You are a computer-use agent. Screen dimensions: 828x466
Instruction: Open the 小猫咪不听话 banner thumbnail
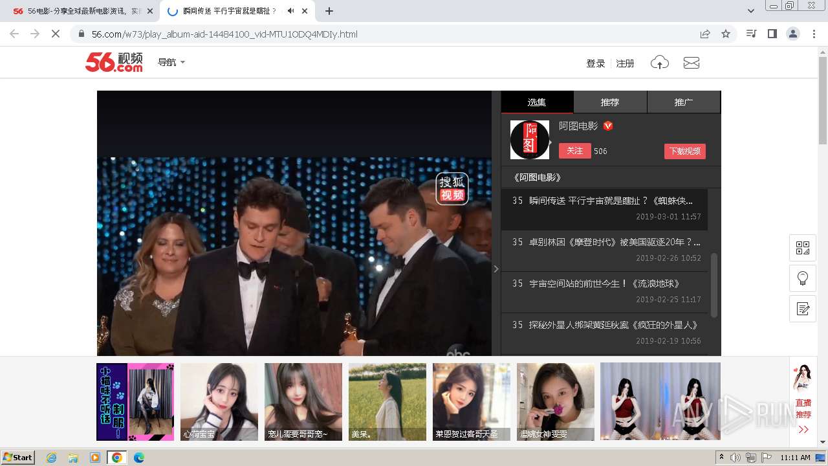coord(135,402)
